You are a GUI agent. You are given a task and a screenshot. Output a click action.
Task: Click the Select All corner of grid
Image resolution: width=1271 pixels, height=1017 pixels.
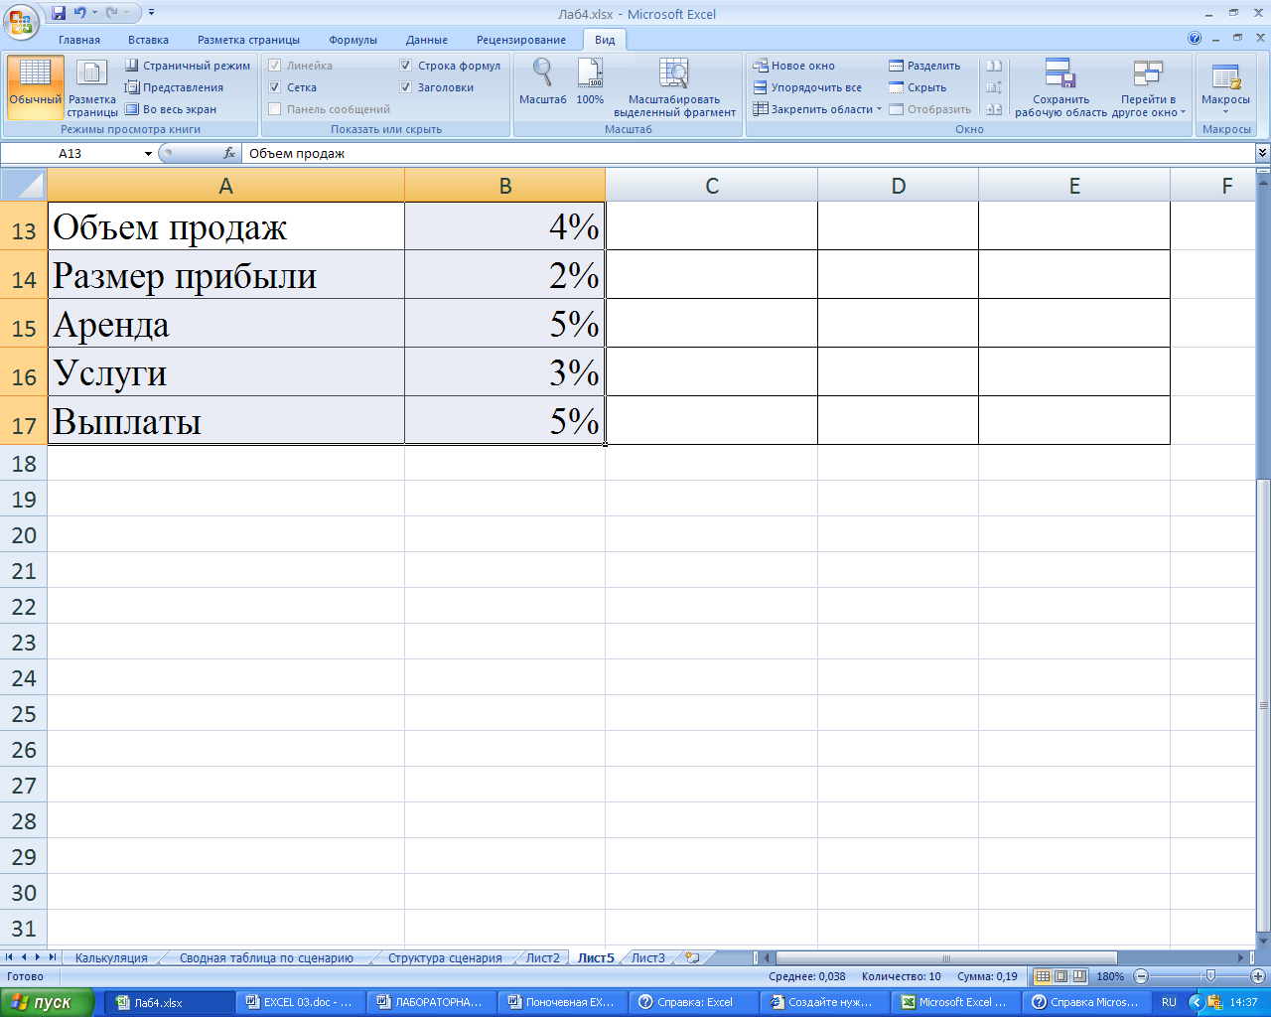tap(24, 185)
